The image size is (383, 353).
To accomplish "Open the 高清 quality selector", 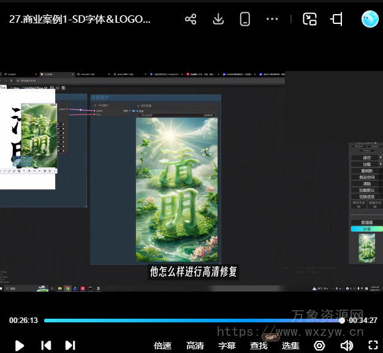I will pyautogui.click(x=195, y=346).
